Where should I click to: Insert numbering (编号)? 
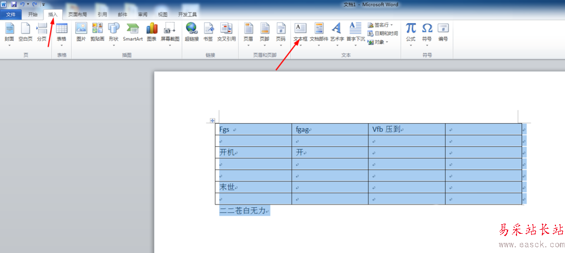443,32
